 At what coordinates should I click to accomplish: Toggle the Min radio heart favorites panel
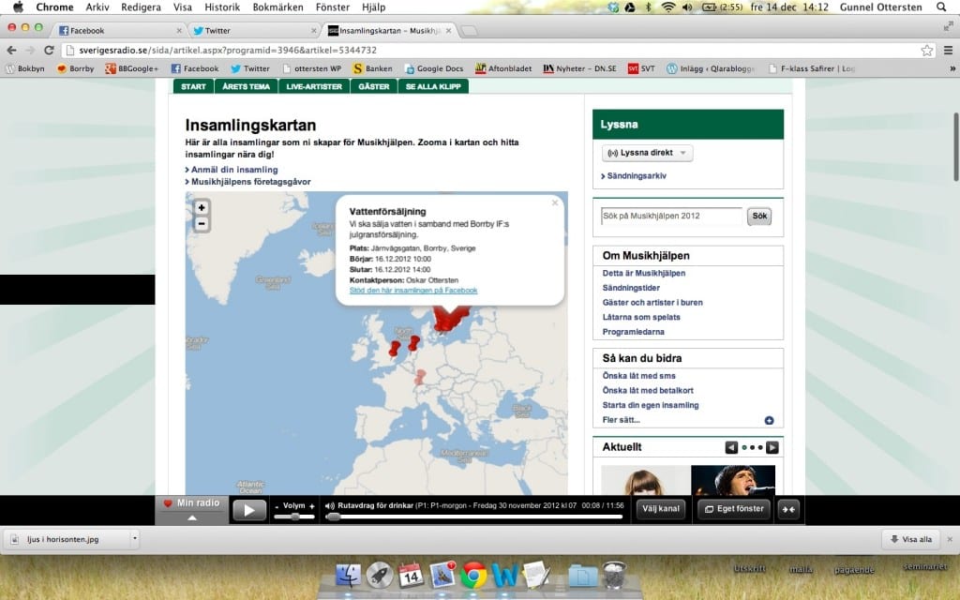[192, 508]
